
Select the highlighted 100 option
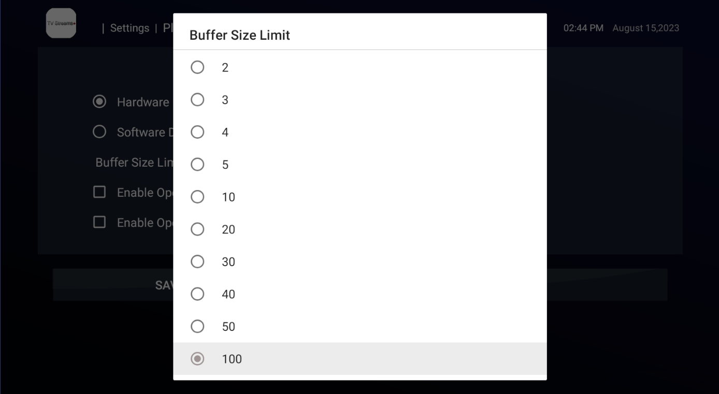pyautogui.click(x=359, y=359)
